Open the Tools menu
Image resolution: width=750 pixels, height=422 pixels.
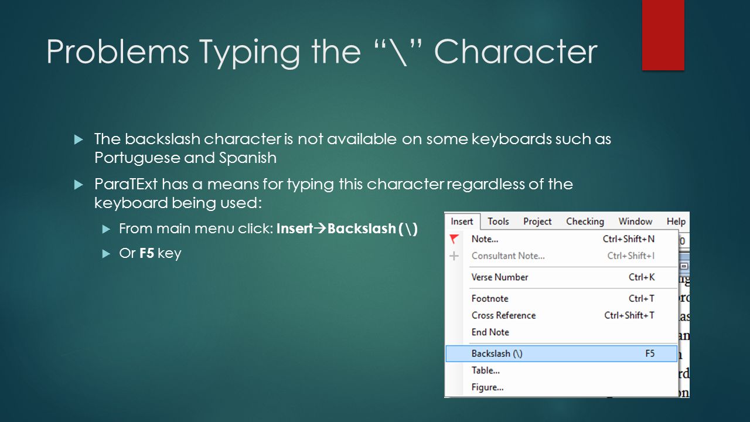pos(498,222)
